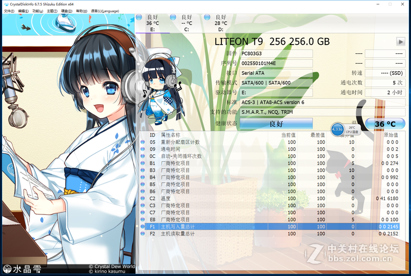The height and width of the screenshot is (276, 411).
Task: Select the 重新分配扇区计数 attribute row
Action: coord(270,142)
